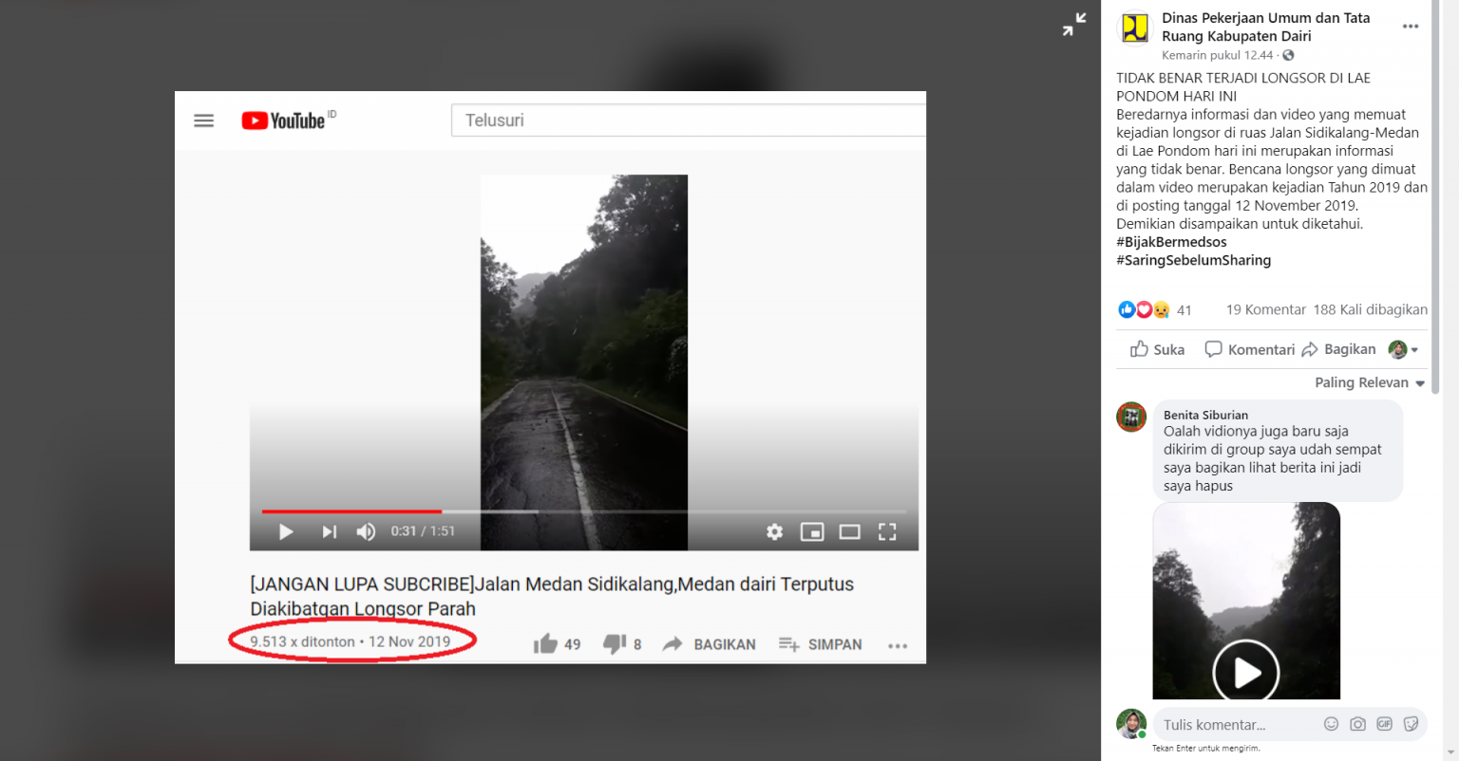1459x761 pixels.
Task: Open Dinas Pekerjaan Umum page profile picture
Action: point(1135,28)
